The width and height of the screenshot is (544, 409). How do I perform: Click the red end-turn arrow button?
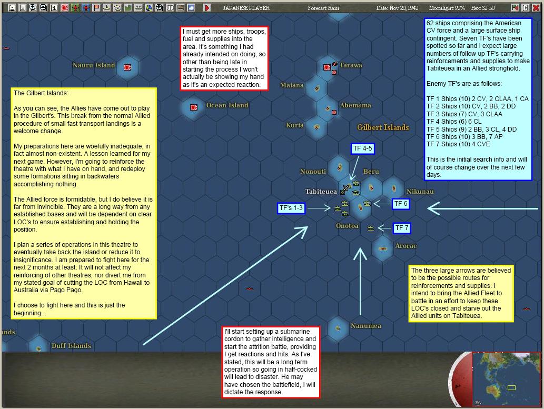[207, 7]
